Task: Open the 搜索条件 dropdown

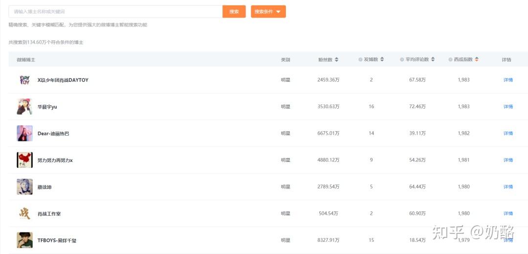Action: pos(268,12)
